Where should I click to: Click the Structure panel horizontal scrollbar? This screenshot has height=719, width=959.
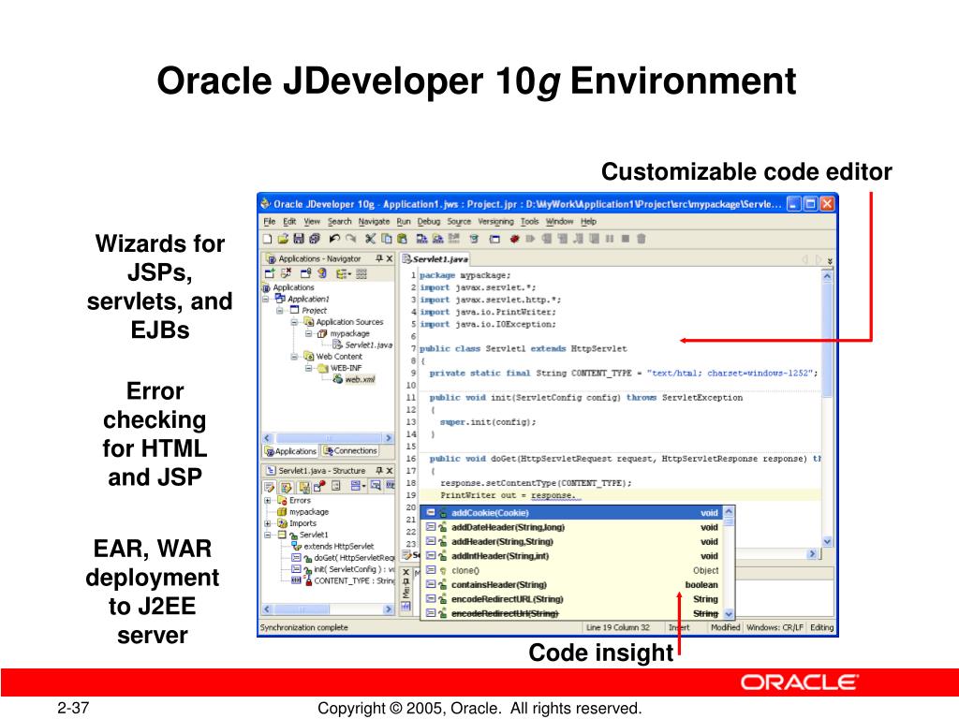[x=328, y=609]
